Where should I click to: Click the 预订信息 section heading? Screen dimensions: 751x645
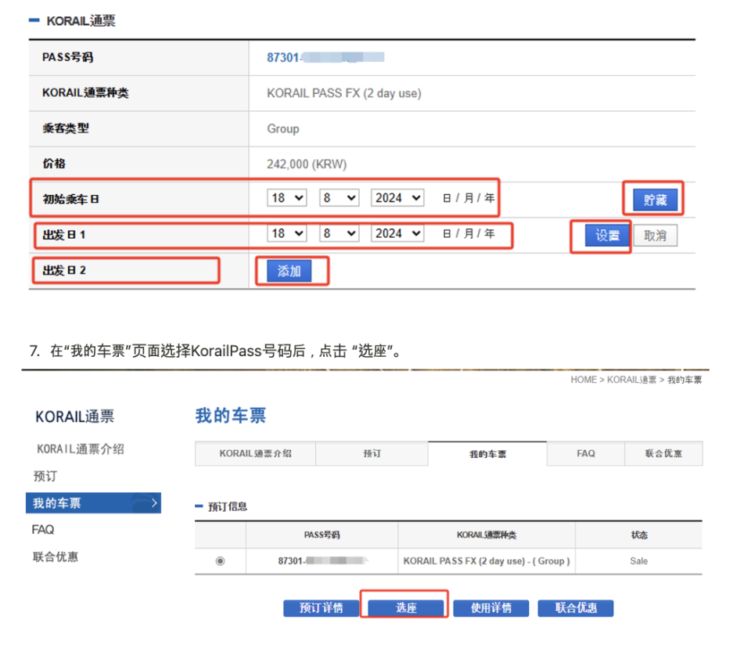pos(228,506)
